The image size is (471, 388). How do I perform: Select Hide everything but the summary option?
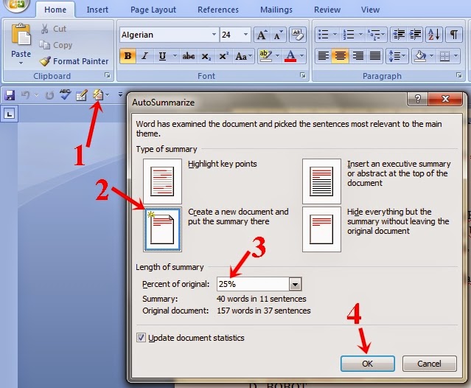[321, 229]
